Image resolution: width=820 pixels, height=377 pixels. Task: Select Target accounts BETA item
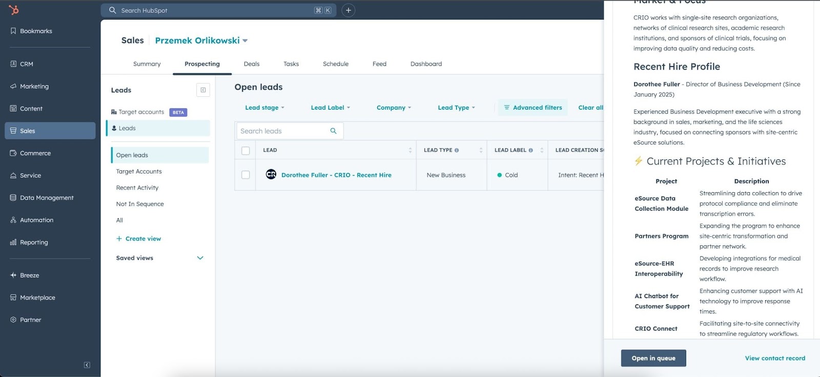[149, 112]
